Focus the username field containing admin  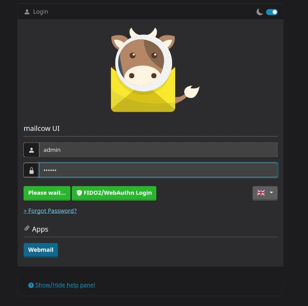[x=158, y=150]
